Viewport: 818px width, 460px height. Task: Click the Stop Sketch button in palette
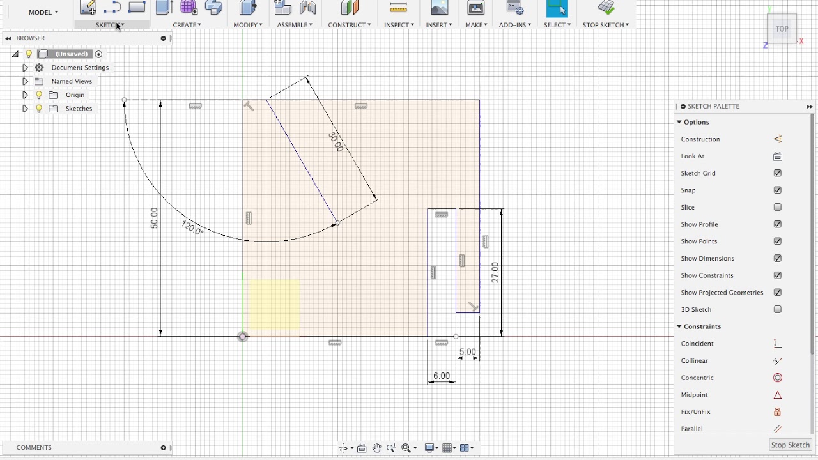pyautogui.click(x=791, y=445)
